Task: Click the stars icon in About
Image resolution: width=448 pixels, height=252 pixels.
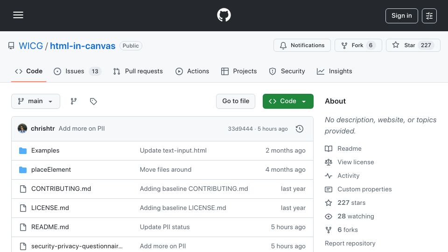Action: coord(329,203)
